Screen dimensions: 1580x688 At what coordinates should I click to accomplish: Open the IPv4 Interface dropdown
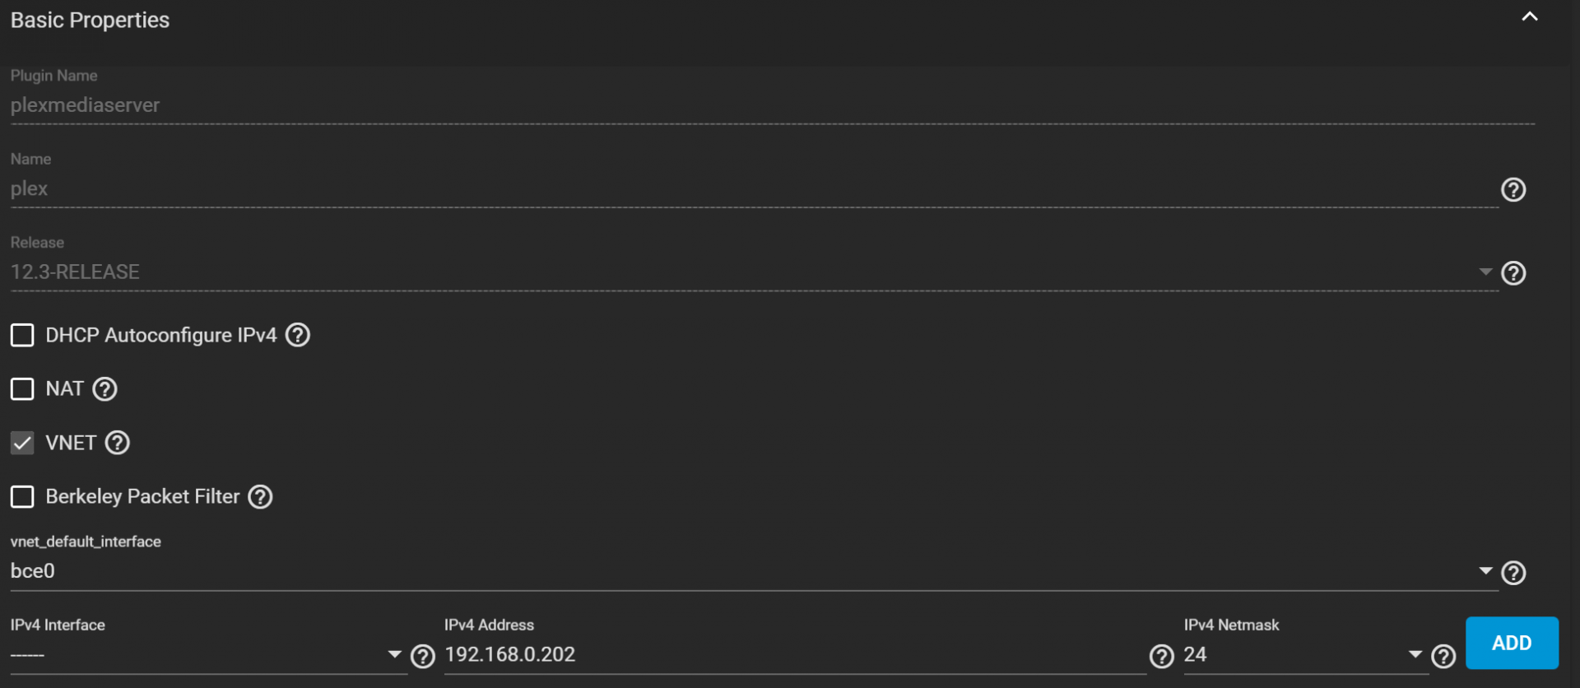209,655
